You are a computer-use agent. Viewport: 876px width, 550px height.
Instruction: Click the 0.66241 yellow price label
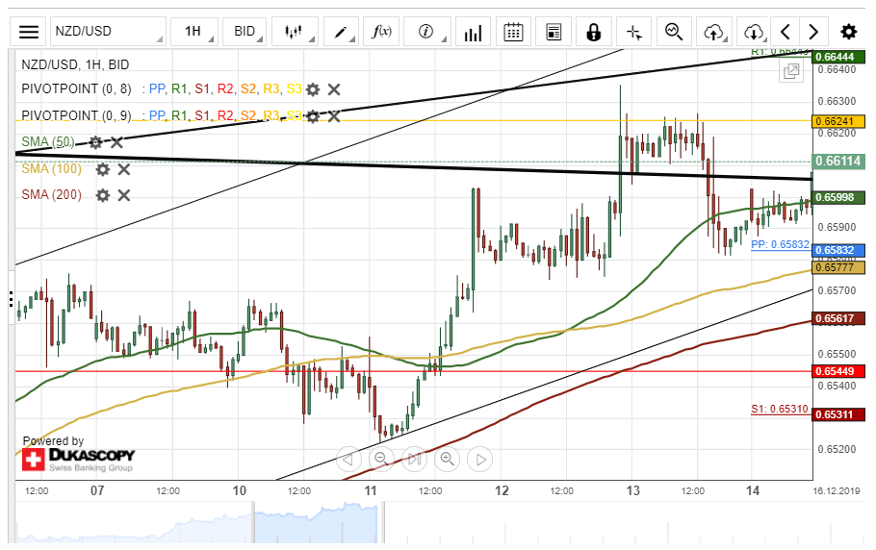[x=838, y=121]
